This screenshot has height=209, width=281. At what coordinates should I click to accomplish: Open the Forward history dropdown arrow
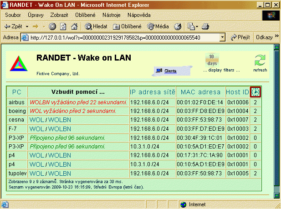44,27
